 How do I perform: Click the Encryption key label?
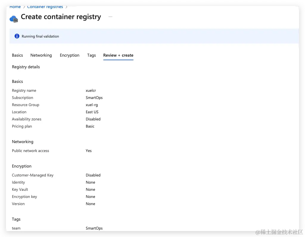click(24, 197)
